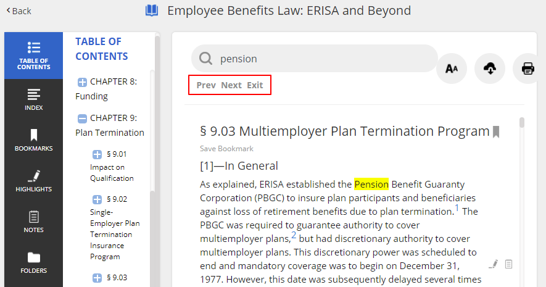Click the pension search input field
546x287 pixels.
(x=321, y=59)
